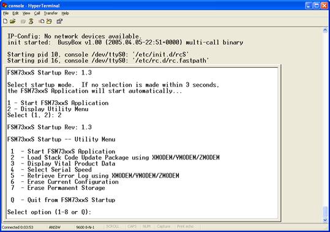
Task: Click the vertical scrollbar thumb
Action: pos(325,212)
